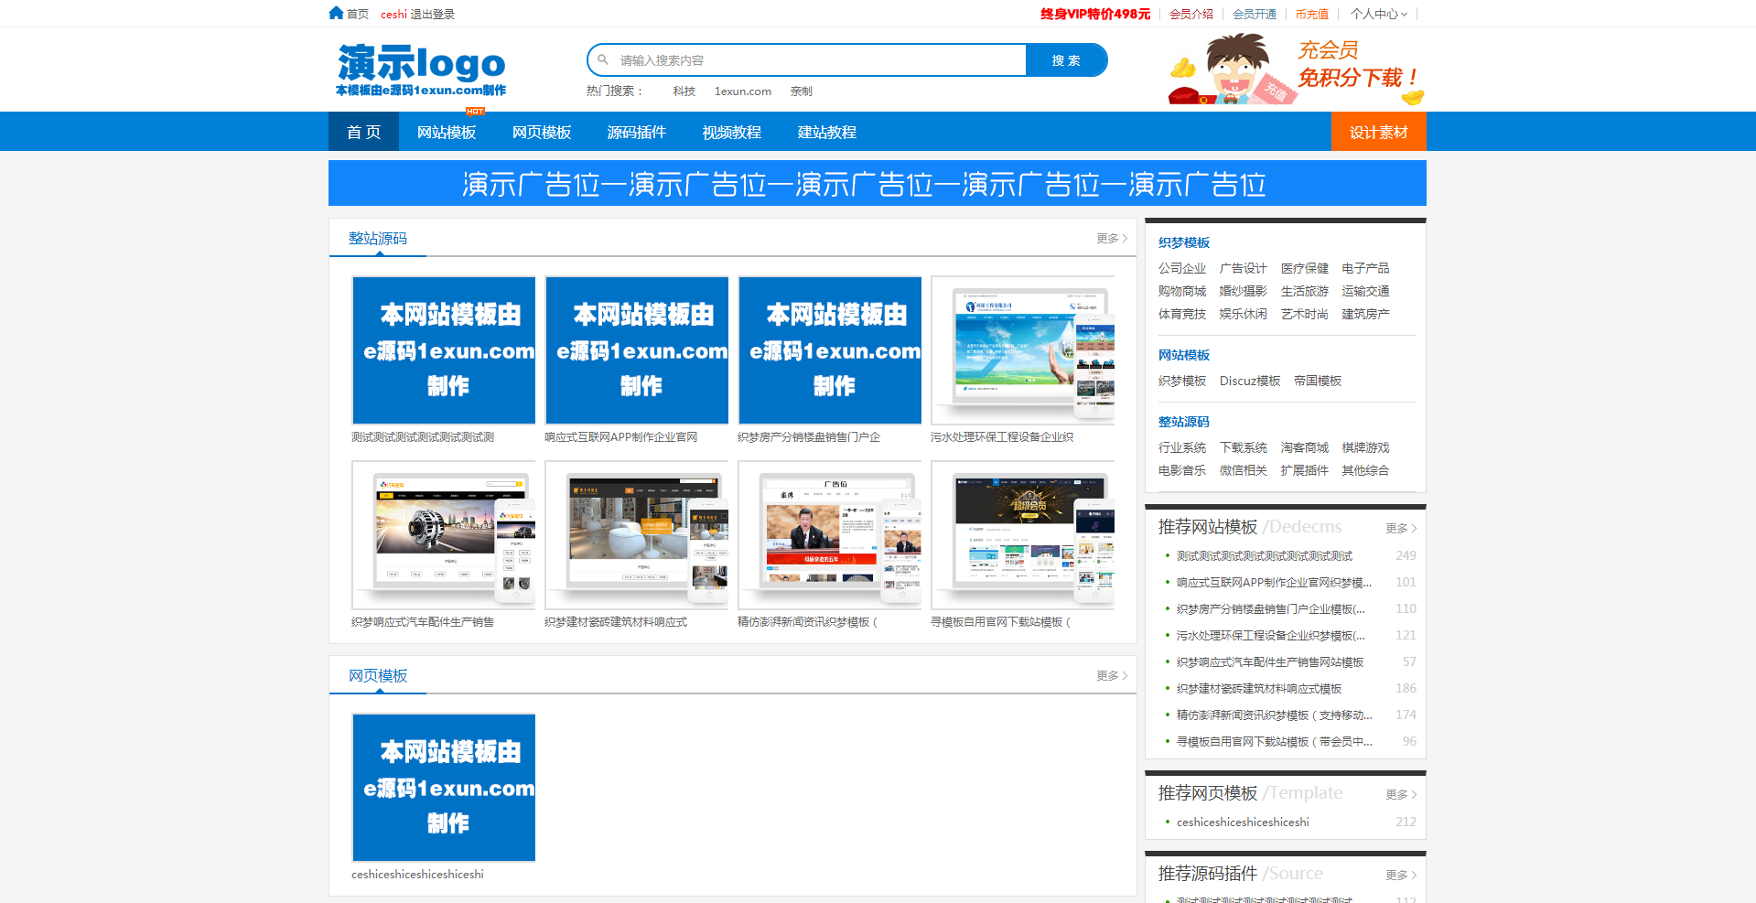Click the home icon in top bar
The width and height of the screenshot is (1756, 903).
[x=336, y=13]
